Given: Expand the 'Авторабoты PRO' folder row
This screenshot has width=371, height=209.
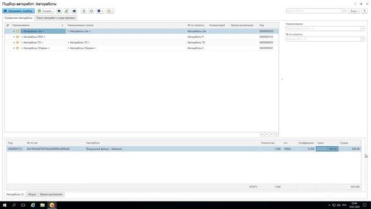Looking at the screenshot, I should point(14,37).
